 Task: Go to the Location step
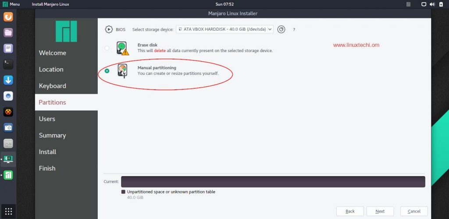[66, 70]
